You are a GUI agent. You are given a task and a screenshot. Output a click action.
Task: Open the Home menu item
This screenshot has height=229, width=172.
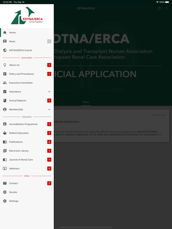[27, 33]
